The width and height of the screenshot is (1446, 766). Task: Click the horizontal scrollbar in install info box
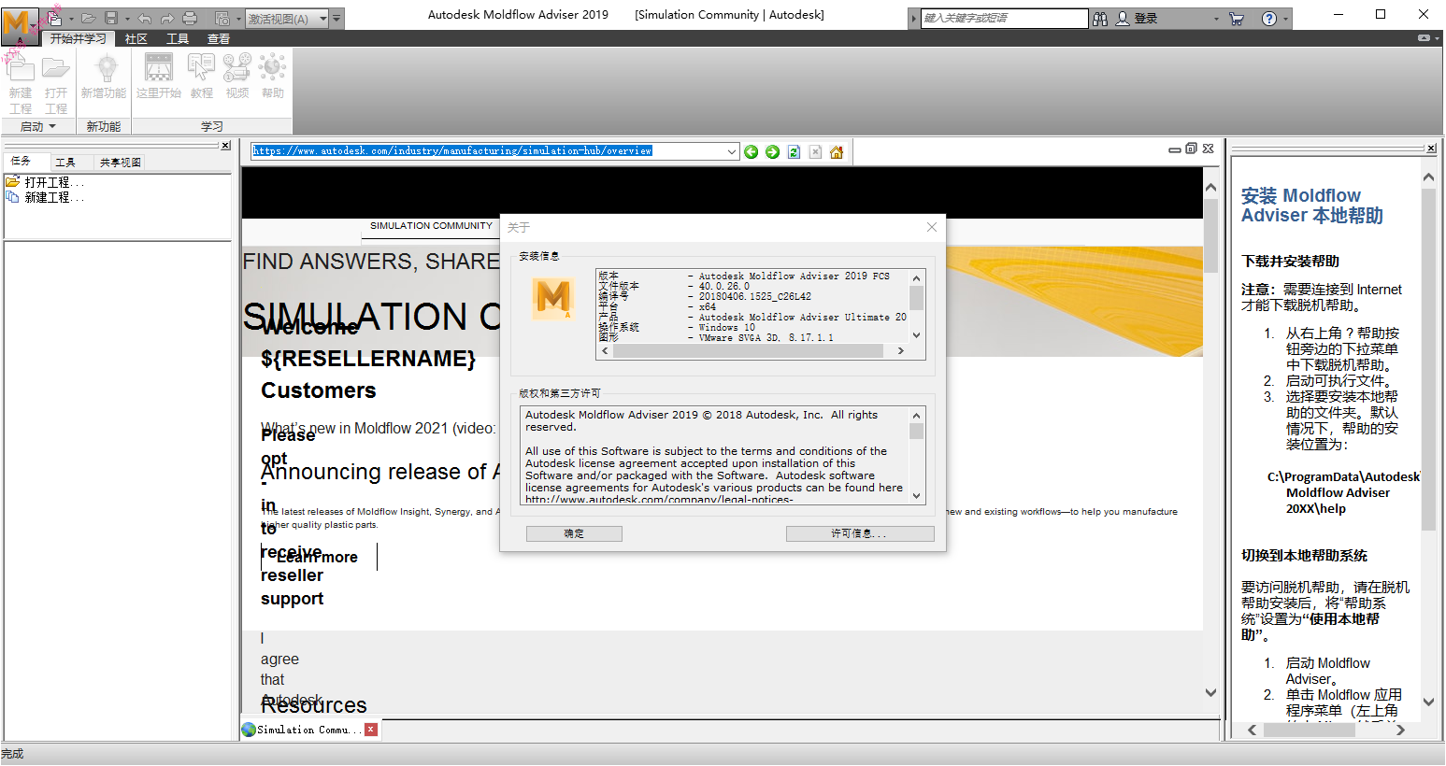coord(752,350)
